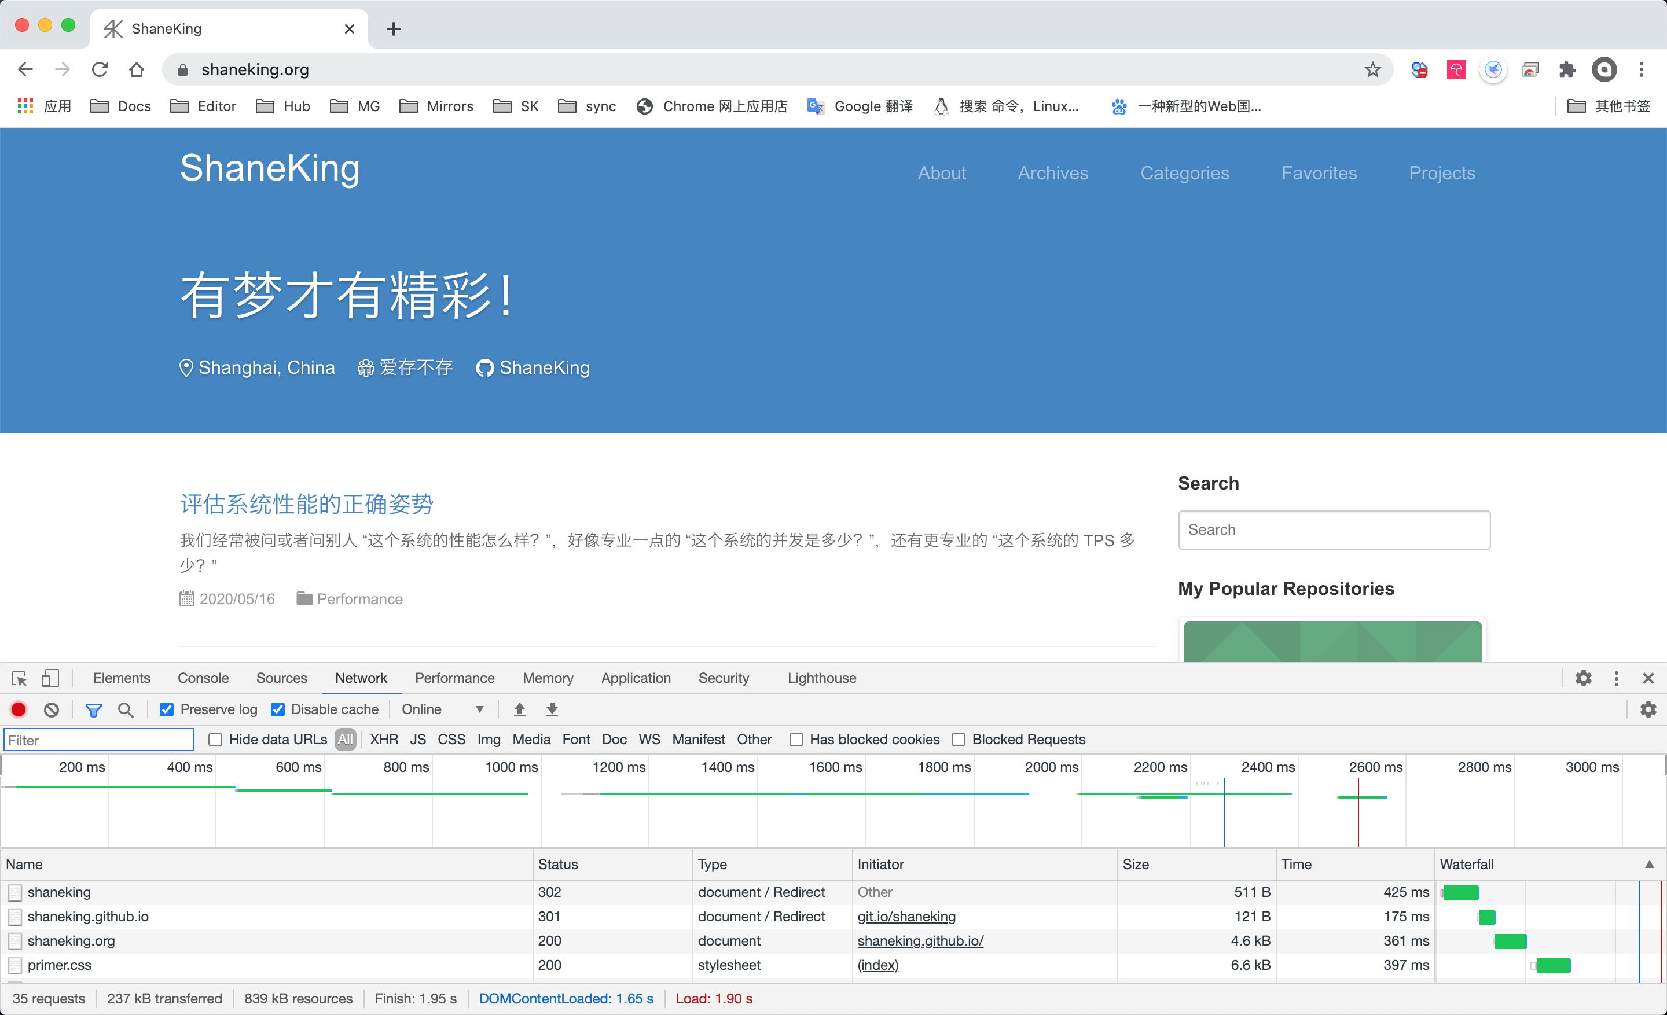Click the red extension icon in toolbar
The width and height of the screenshot is (1667, 1015).
point(1456,69)
